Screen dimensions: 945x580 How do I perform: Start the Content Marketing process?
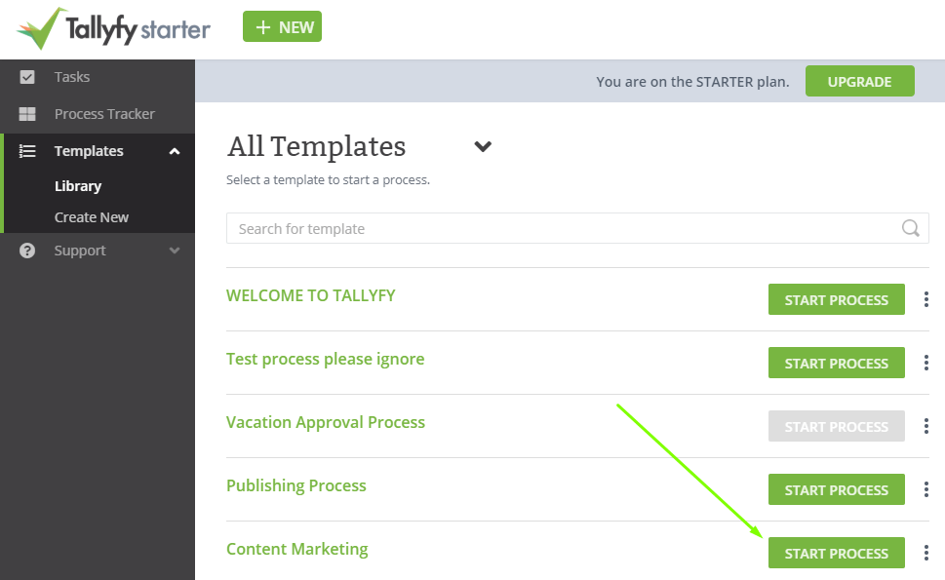[836, 553]
